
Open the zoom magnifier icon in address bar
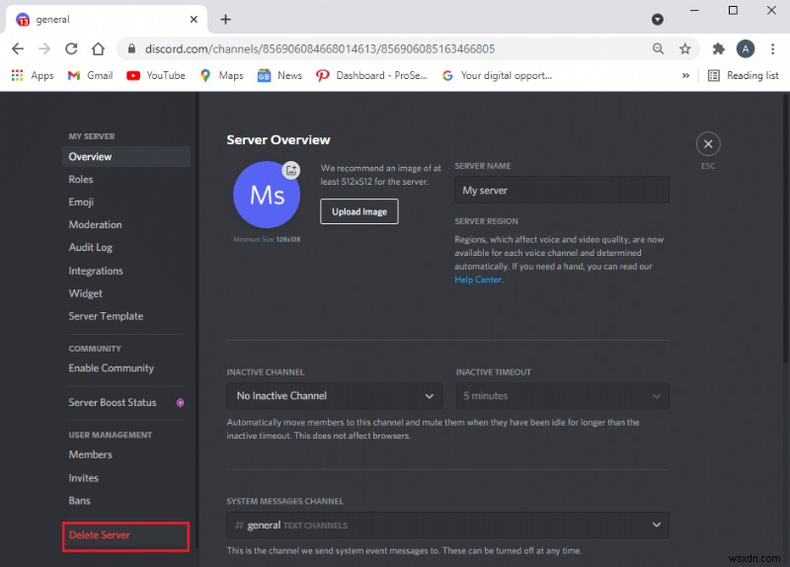[x=658, y=48]
